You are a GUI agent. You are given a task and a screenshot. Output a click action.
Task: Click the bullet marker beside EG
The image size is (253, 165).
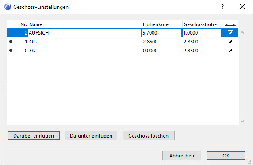tap(11, 51)
